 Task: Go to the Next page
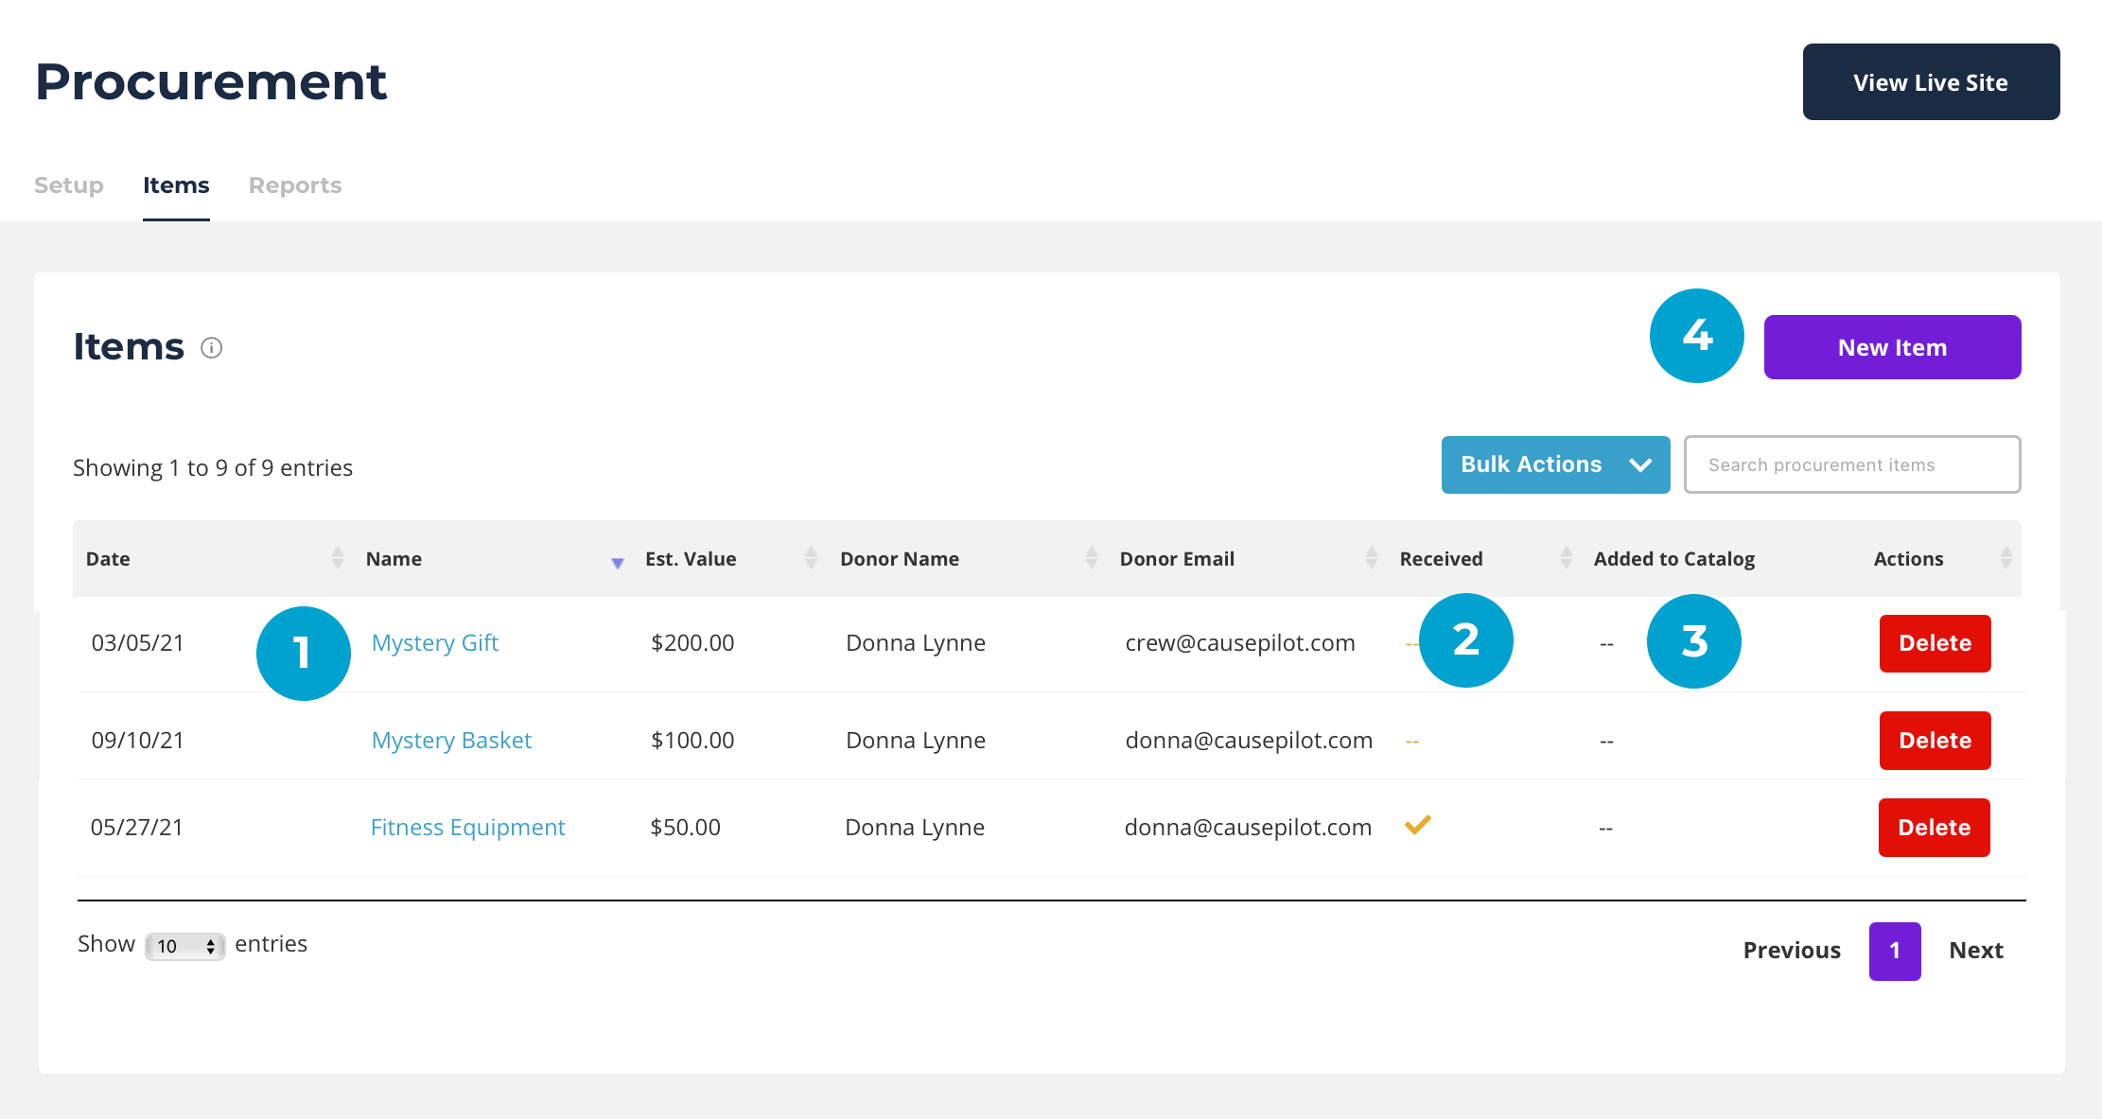coord(1975,951)
